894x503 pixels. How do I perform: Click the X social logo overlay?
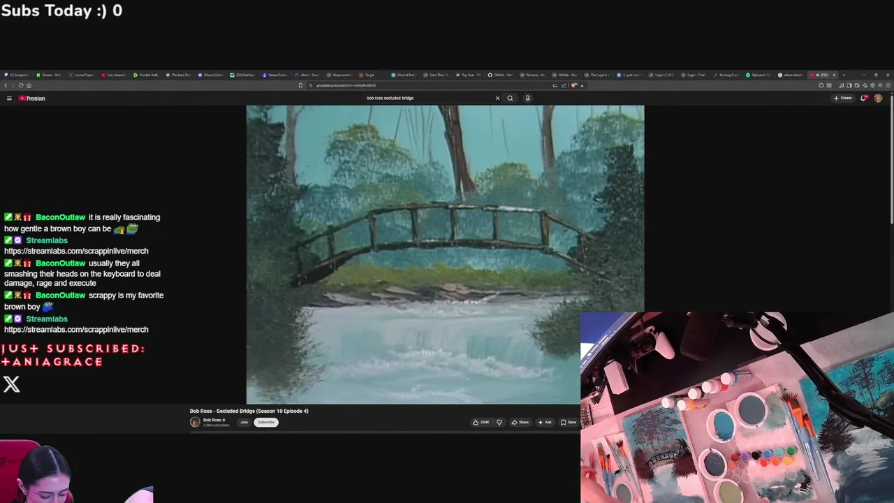[x=11, y=384]
